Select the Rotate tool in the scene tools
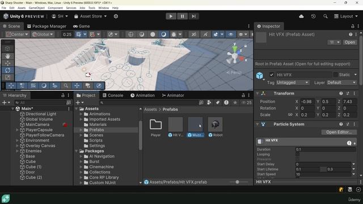Viewport: 363px width, 204px height. tap(7, 70)
